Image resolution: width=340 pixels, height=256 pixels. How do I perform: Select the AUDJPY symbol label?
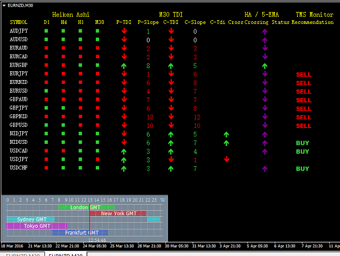tap(18, 31)
